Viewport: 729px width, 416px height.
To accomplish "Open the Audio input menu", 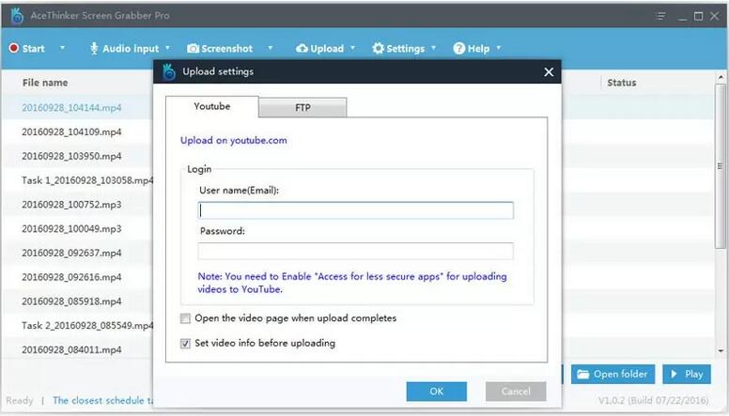I will click(x=131, y=48).
